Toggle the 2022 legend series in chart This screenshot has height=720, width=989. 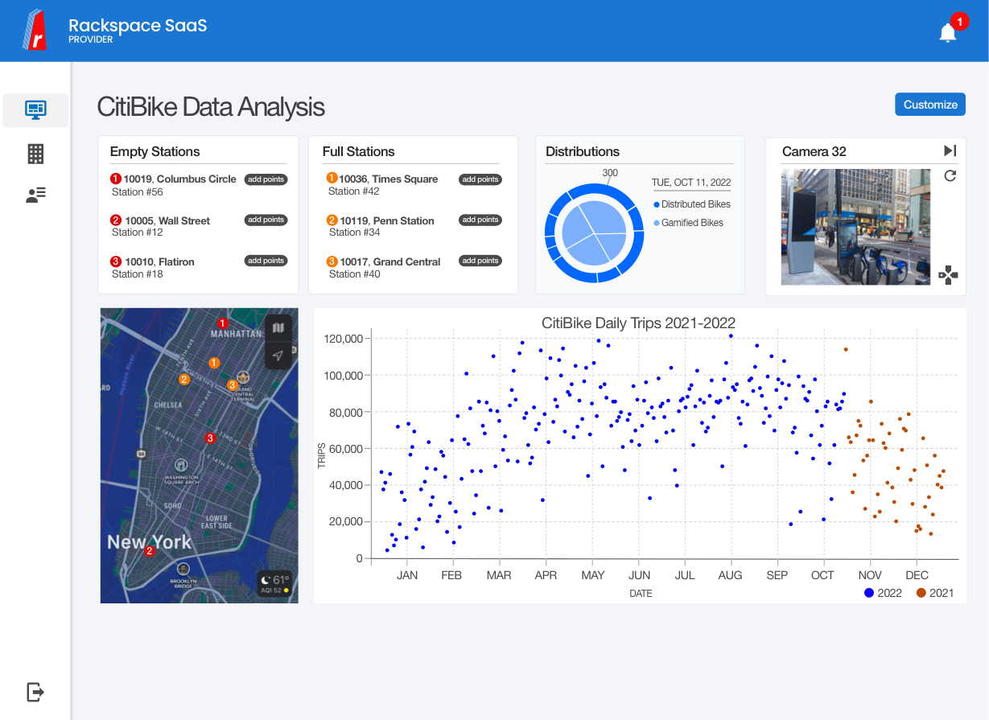[x=883, y=593]
